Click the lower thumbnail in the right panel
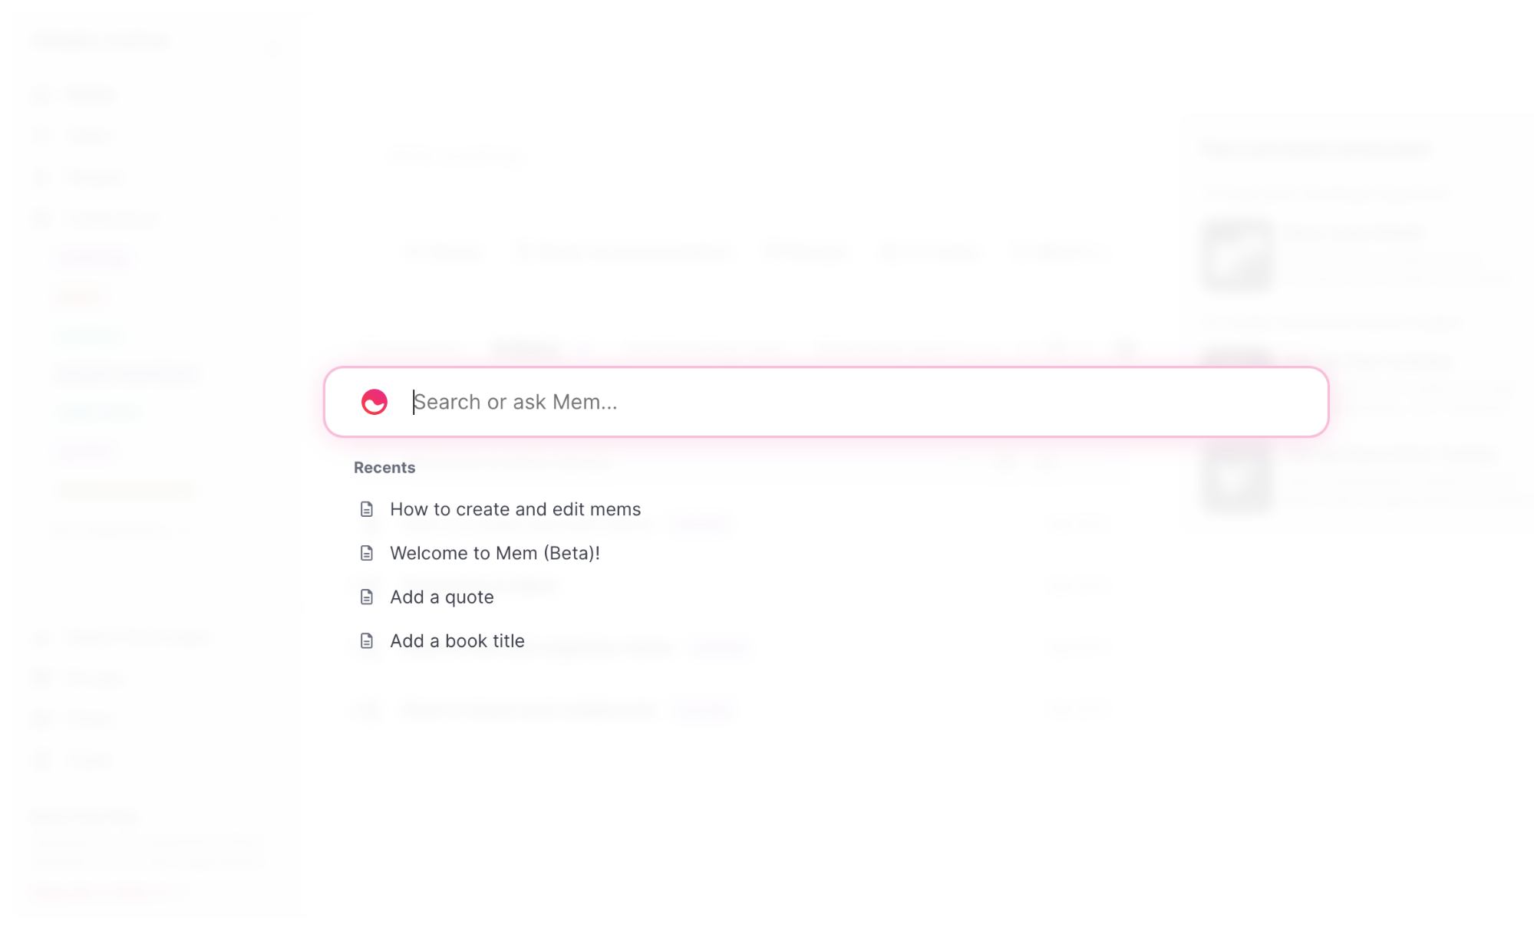The width and height of the screenshot is (1534, 931). [x=1236, y=481]
